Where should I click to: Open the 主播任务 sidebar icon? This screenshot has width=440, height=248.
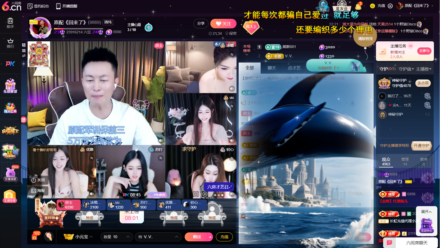point(10,196)
